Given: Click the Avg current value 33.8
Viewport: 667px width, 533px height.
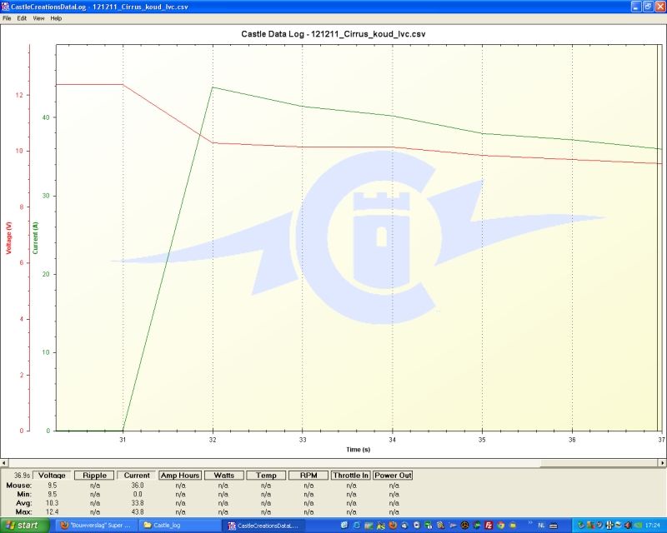Looking at the screenshot, I should 137,503.
